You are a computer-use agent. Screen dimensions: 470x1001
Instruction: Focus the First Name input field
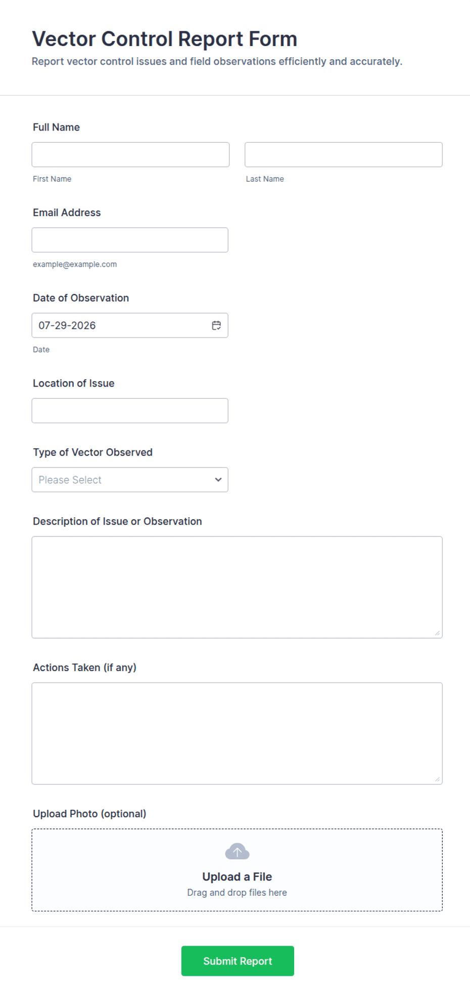pyautogui.click(x=130, y=154)
